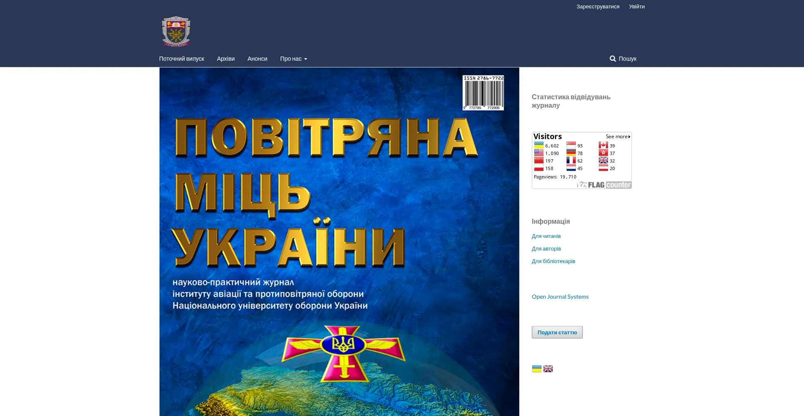Click the USA flag in Visitors widget
This screenshot has height=416, width=804.
pos(539,153)
